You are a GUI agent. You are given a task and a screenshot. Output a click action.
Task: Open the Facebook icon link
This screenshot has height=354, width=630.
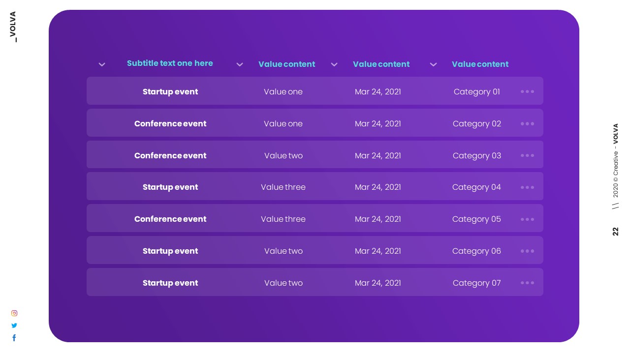pyautogui.click(x=14, y=338)
